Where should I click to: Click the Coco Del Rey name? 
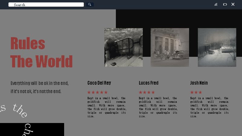(x=99, y=83)
